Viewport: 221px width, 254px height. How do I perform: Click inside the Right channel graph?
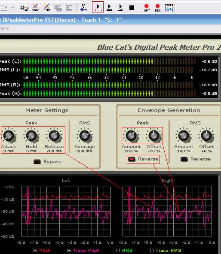tap(167, 212)
